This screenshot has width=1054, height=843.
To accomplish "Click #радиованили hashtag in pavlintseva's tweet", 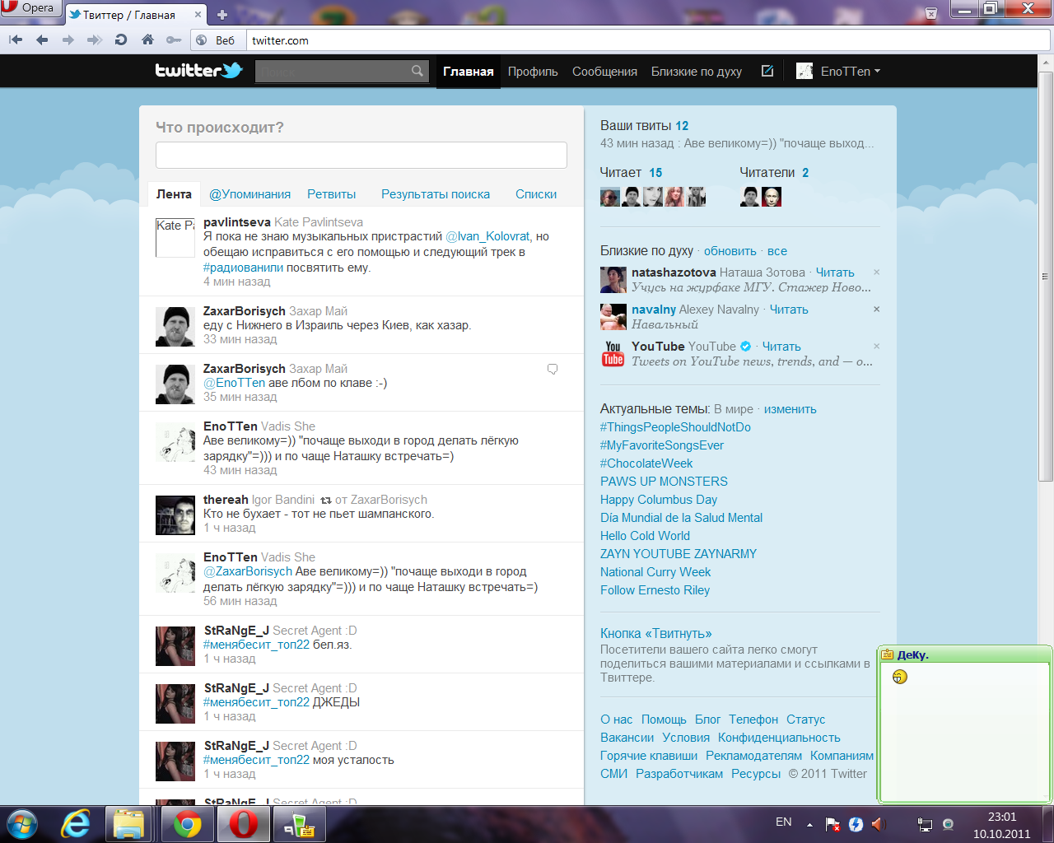I will pyautogui.click(x=243, y=268).
